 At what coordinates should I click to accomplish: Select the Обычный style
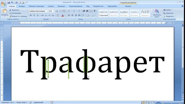(103, 13)
